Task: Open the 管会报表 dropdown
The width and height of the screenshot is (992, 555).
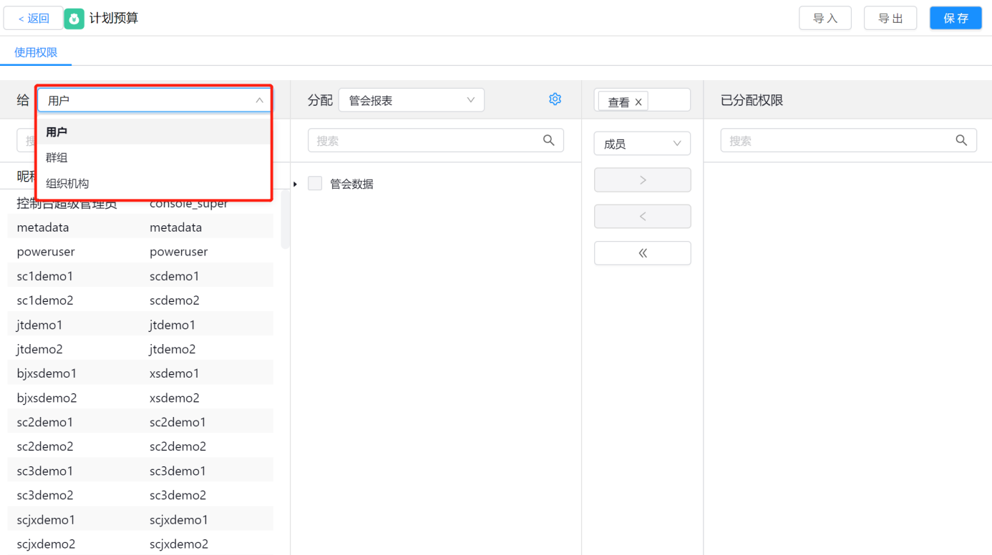Action: [411, 101]
